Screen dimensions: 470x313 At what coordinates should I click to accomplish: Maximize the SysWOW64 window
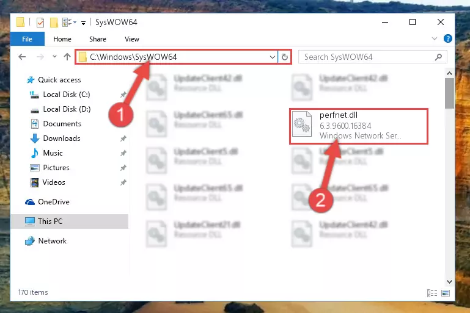(x=413, y=22)
